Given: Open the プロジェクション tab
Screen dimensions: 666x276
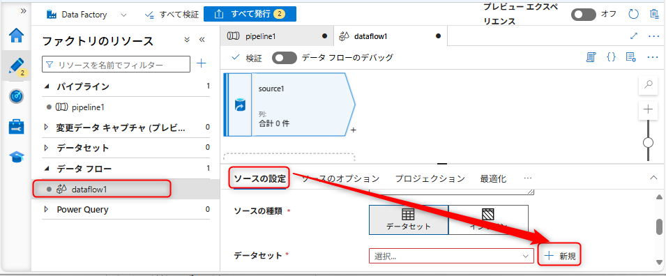Looking at the screenshot, I should (x=430, y=178).
